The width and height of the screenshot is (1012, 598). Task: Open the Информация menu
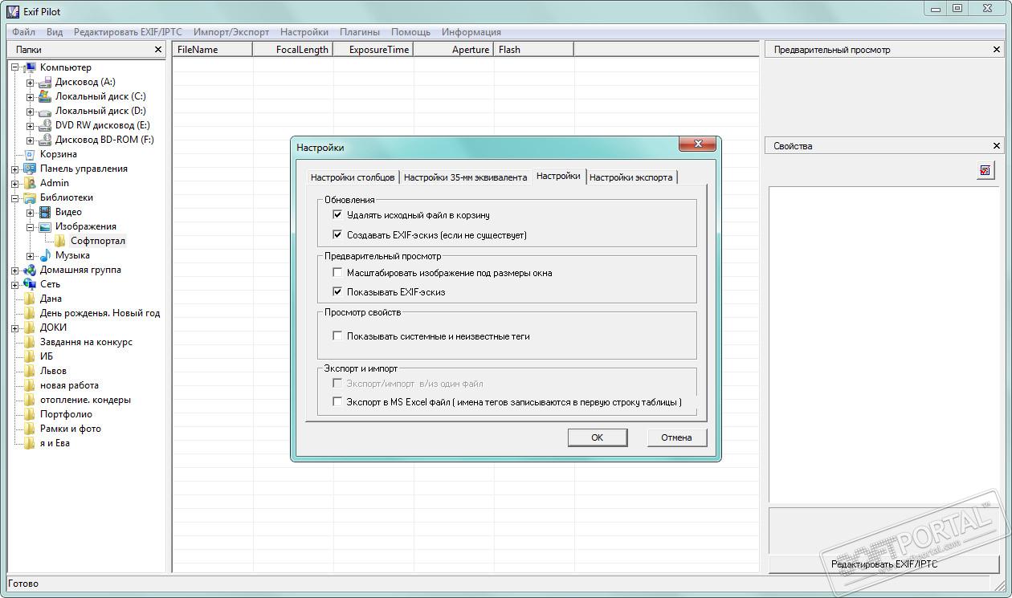(471, 32)
